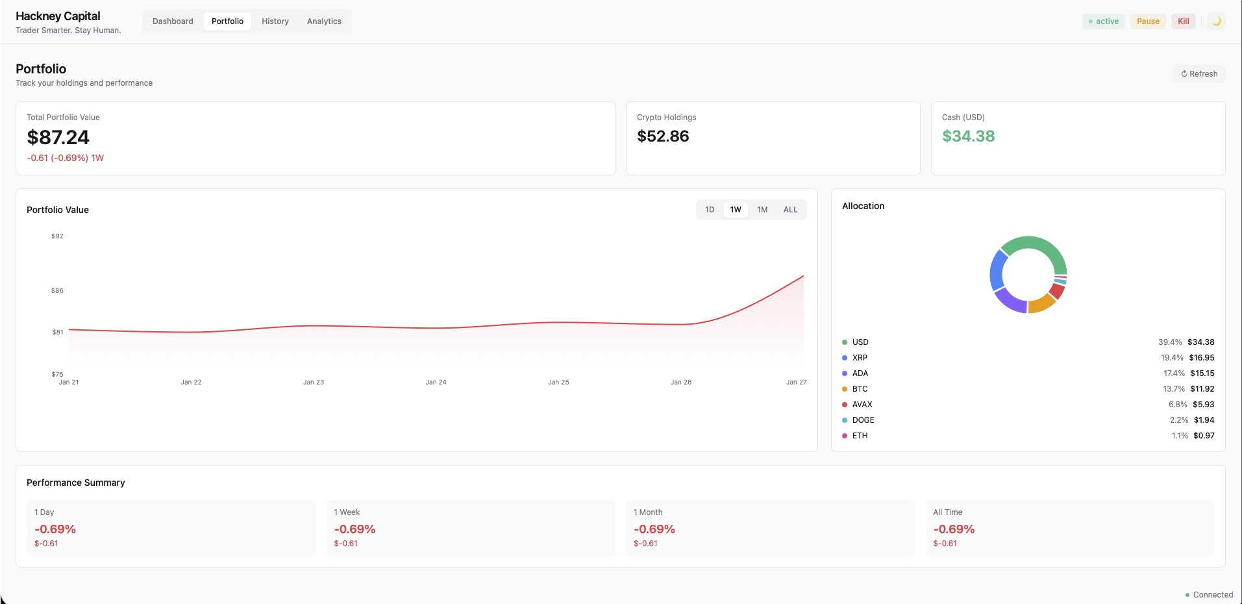Click the green Connected status indicator
Viewport: 1242px width, 604px height.
(x=1187, y=595)
